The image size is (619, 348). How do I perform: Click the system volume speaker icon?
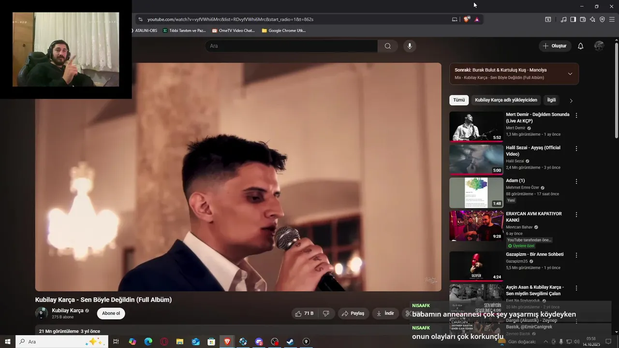[577, 342]
